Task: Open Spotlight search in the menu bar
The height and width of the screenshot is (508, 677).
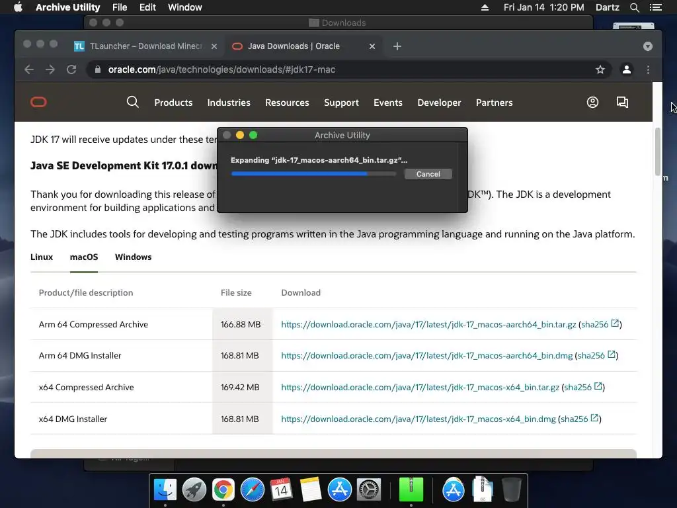Action: pyautogui.click(x=634, y=7)
